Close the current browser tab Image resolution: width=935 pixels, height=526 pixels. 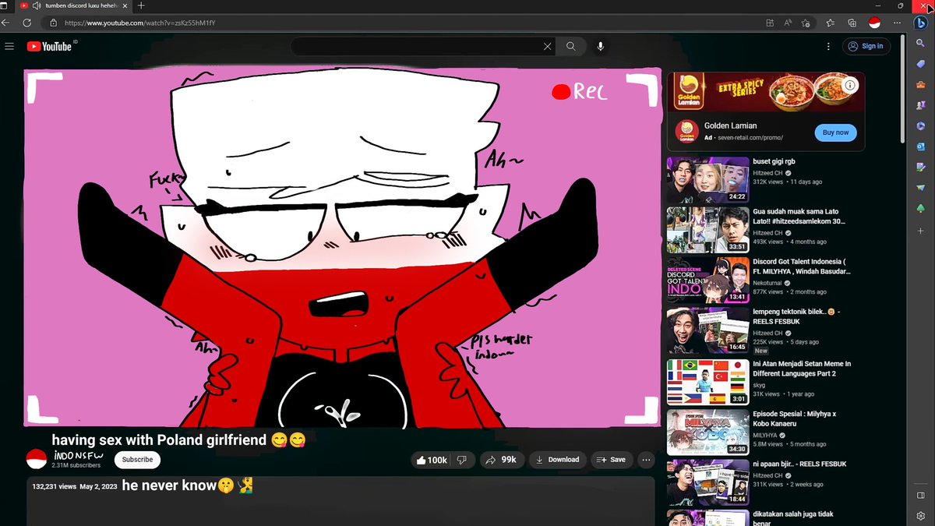tap(126, 5)
